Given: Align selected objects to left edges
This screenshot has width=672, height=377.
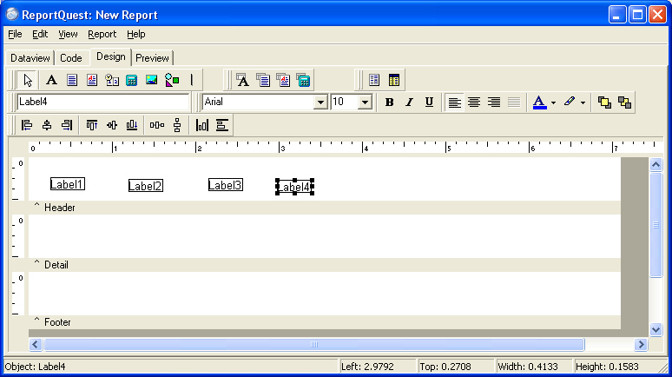Looking at the screenshot, I should pos(27,125).
